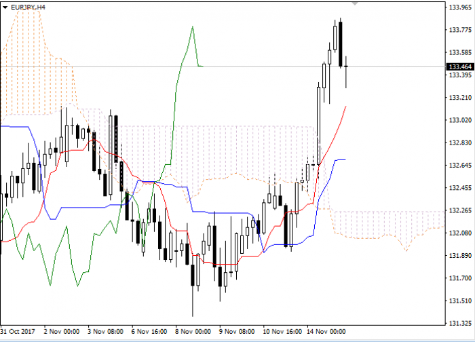Click price level 133.585 on the scale
The image size is (475, 342).
tap(460, 52)
